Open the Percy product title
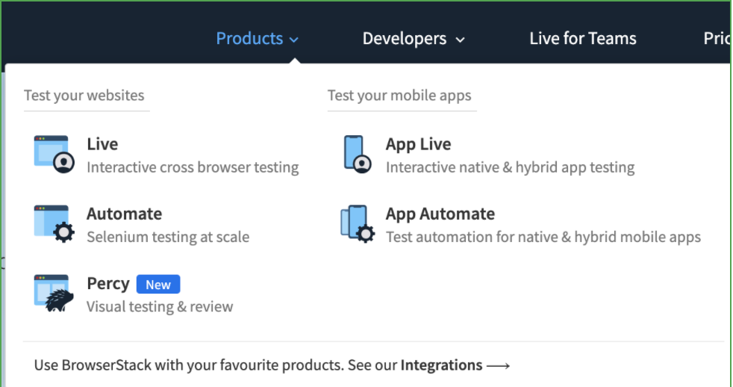 click(107, 284)
